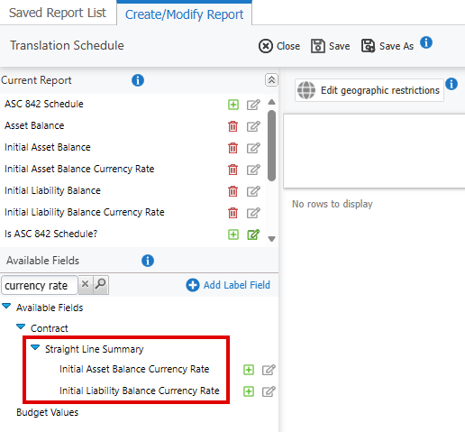Edit Initial Liability Balance Currency Rate in report
The image size is (465, 432).
pyautogui.click(x=253, y=213)
